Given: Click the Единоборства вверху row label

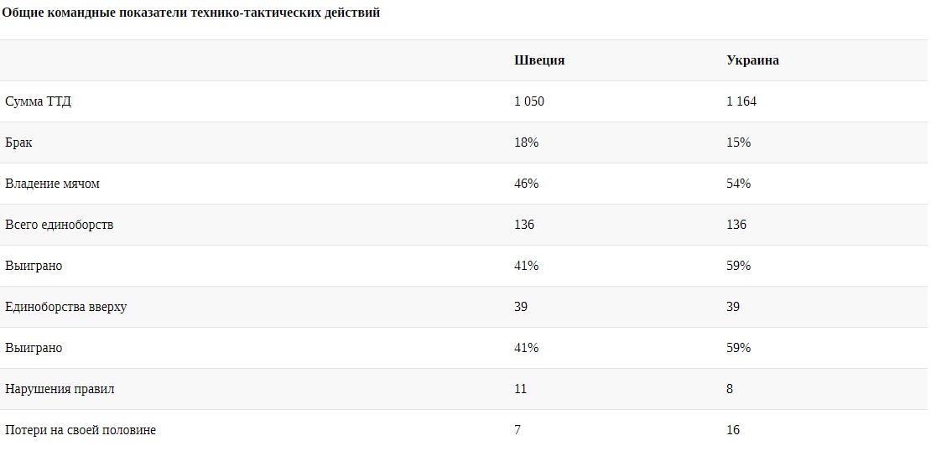Looking at the screenshot, I should click(x=65, y=307).
